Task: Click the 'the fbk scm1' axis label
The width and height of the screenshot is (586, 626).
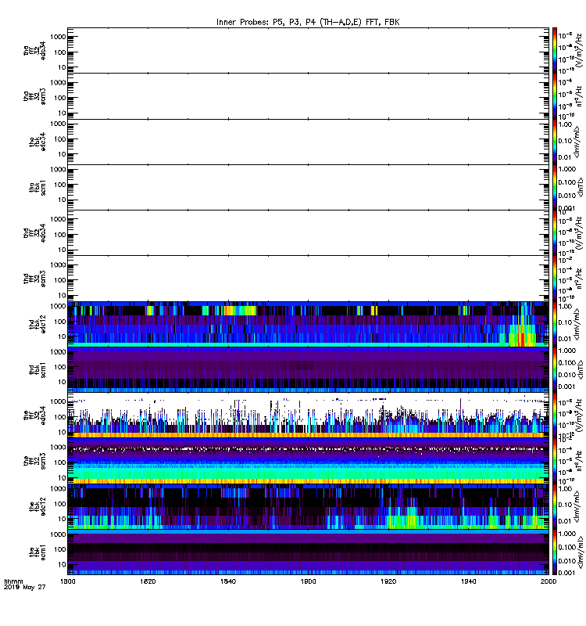Action: [x=38, y=552]
